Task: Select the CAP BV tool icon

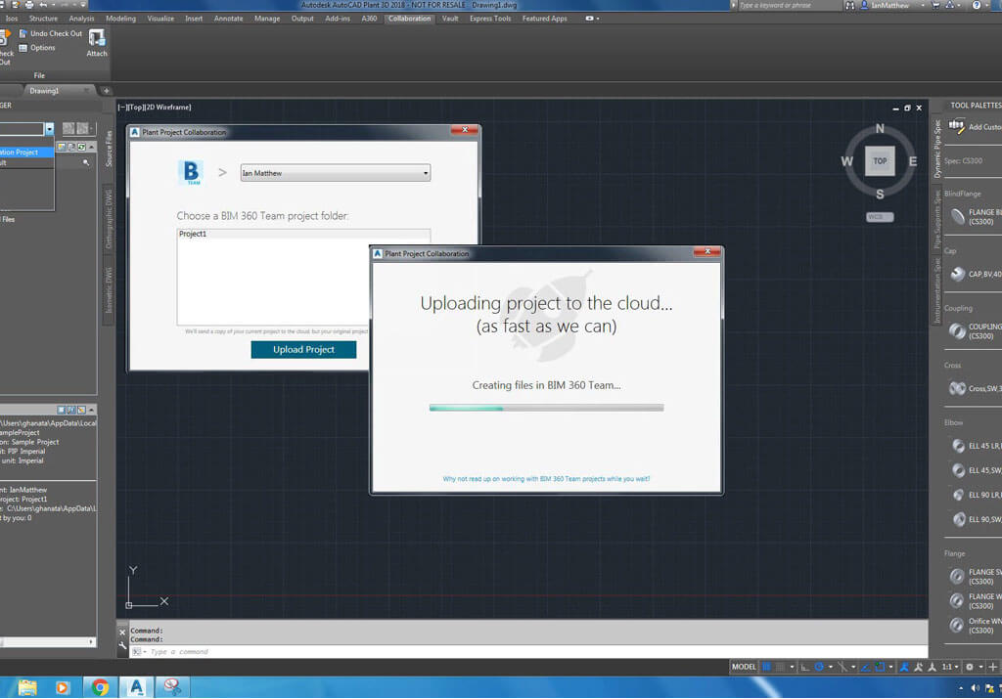Action: pos(957,274)
